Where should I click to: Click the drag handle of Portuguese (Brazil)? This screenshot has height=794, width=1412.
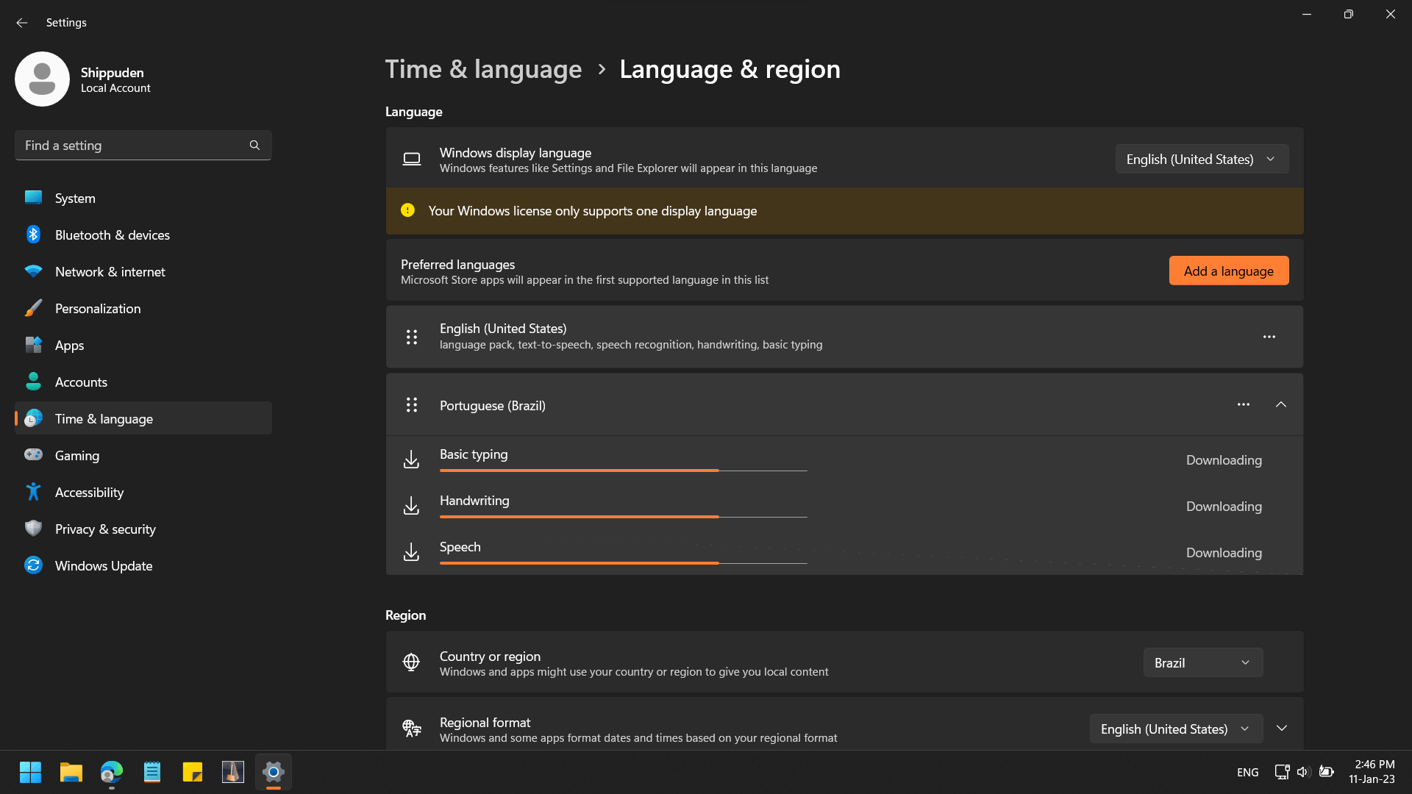(412, 405)
